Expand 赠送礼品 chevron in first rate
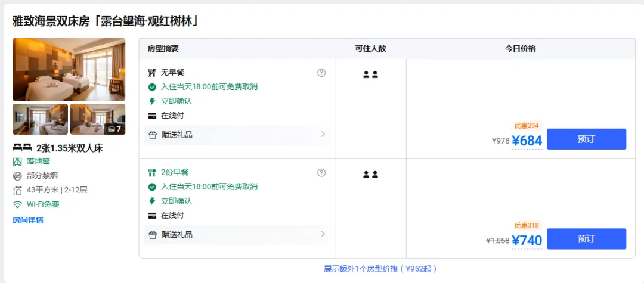The image size is (644, 283). [323, 134]
